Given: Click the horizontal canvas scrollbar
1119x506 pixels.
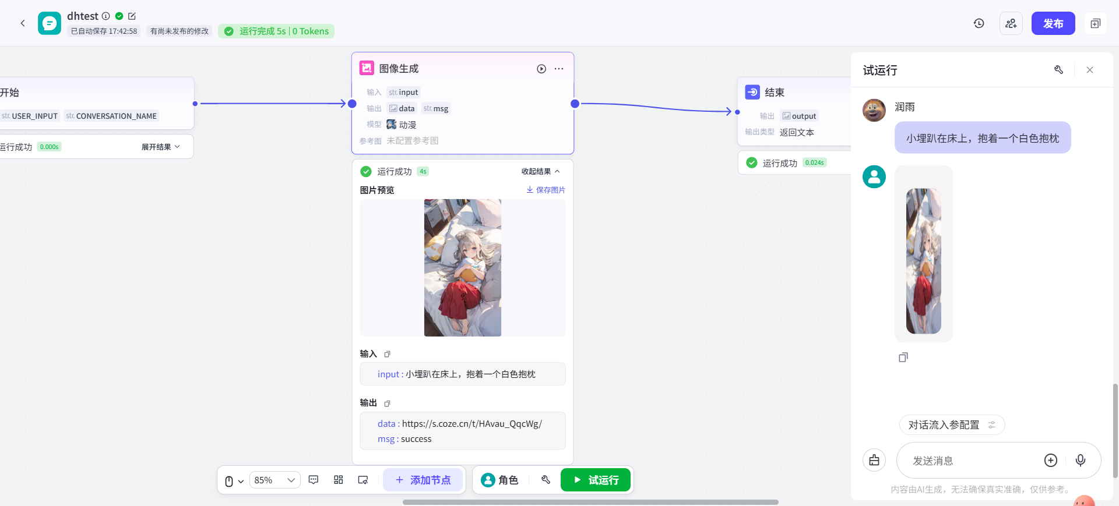Looking at the screenshot, I should [x=590, y=502].
